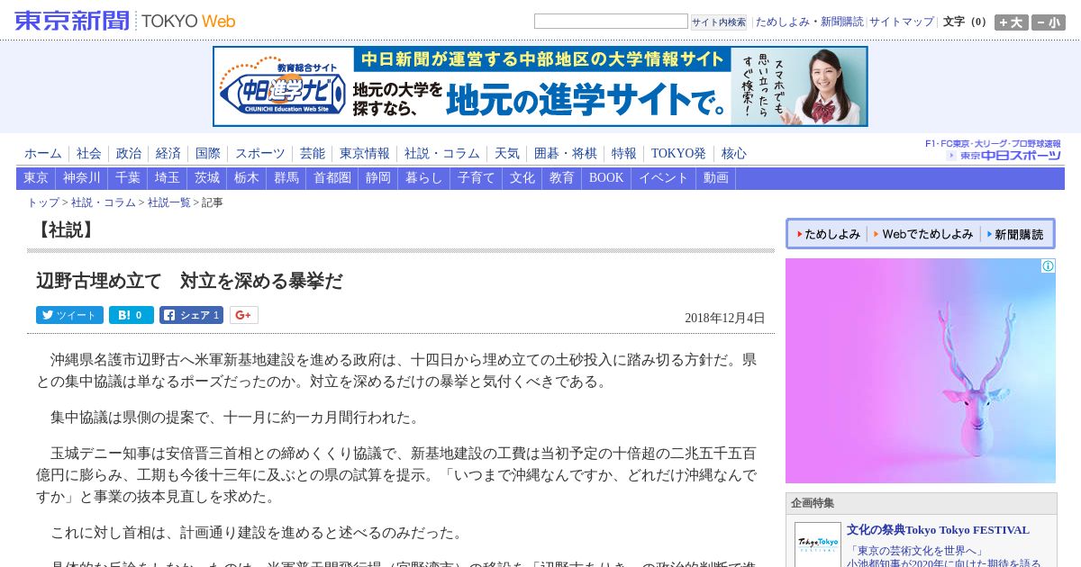This screenshot has height=567, width=1081.
Task: Select the 東京 regional tab
Action: pyautogui.click(x=36, y=178)
